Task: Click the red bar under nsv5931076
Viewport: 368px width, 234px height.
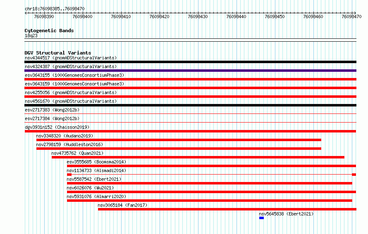Action: (x=210, y=201)
